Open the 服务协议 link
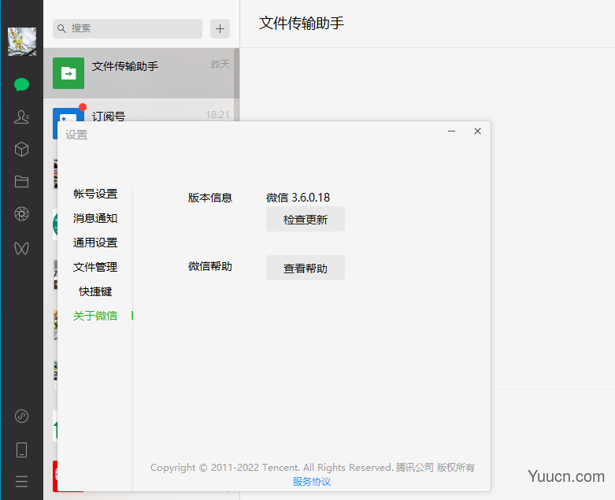615x500 pixels. point(312,482)
